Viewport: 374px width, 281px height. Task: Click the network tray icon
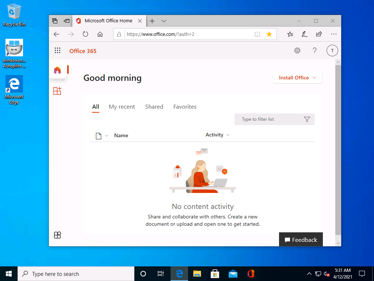(x=318, y=274)
